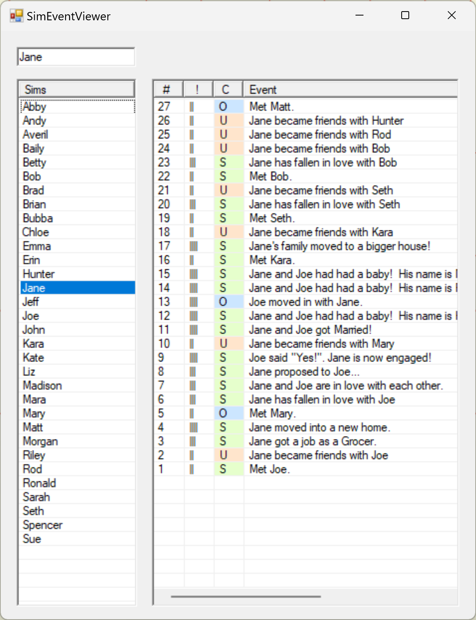Viewport: 476px width, 620px height.
Task: Select Riley in the Sims list
Action: 78,455
